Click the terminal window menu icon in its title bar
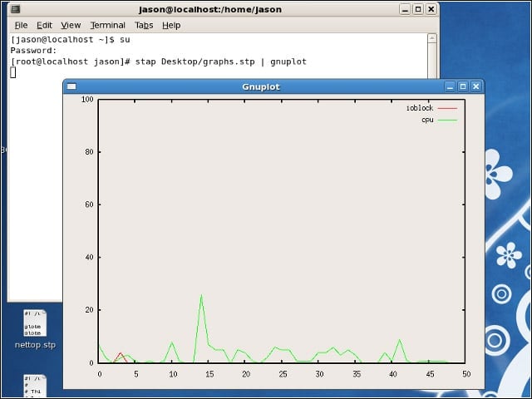This screenshot has height=399, width=532. click(x=15, y=9)
